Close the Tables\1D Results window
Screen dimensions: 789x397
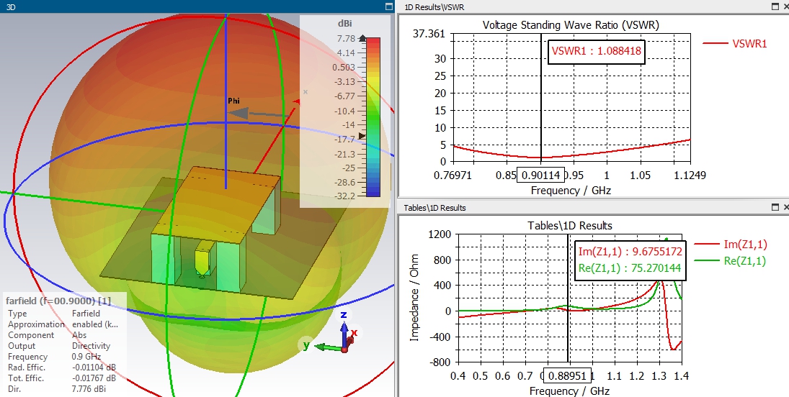(786, 207)
